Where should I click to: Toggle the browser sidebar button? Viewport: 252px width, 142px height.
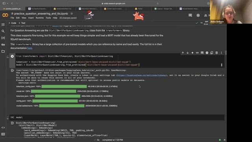(x=4, y=3)
